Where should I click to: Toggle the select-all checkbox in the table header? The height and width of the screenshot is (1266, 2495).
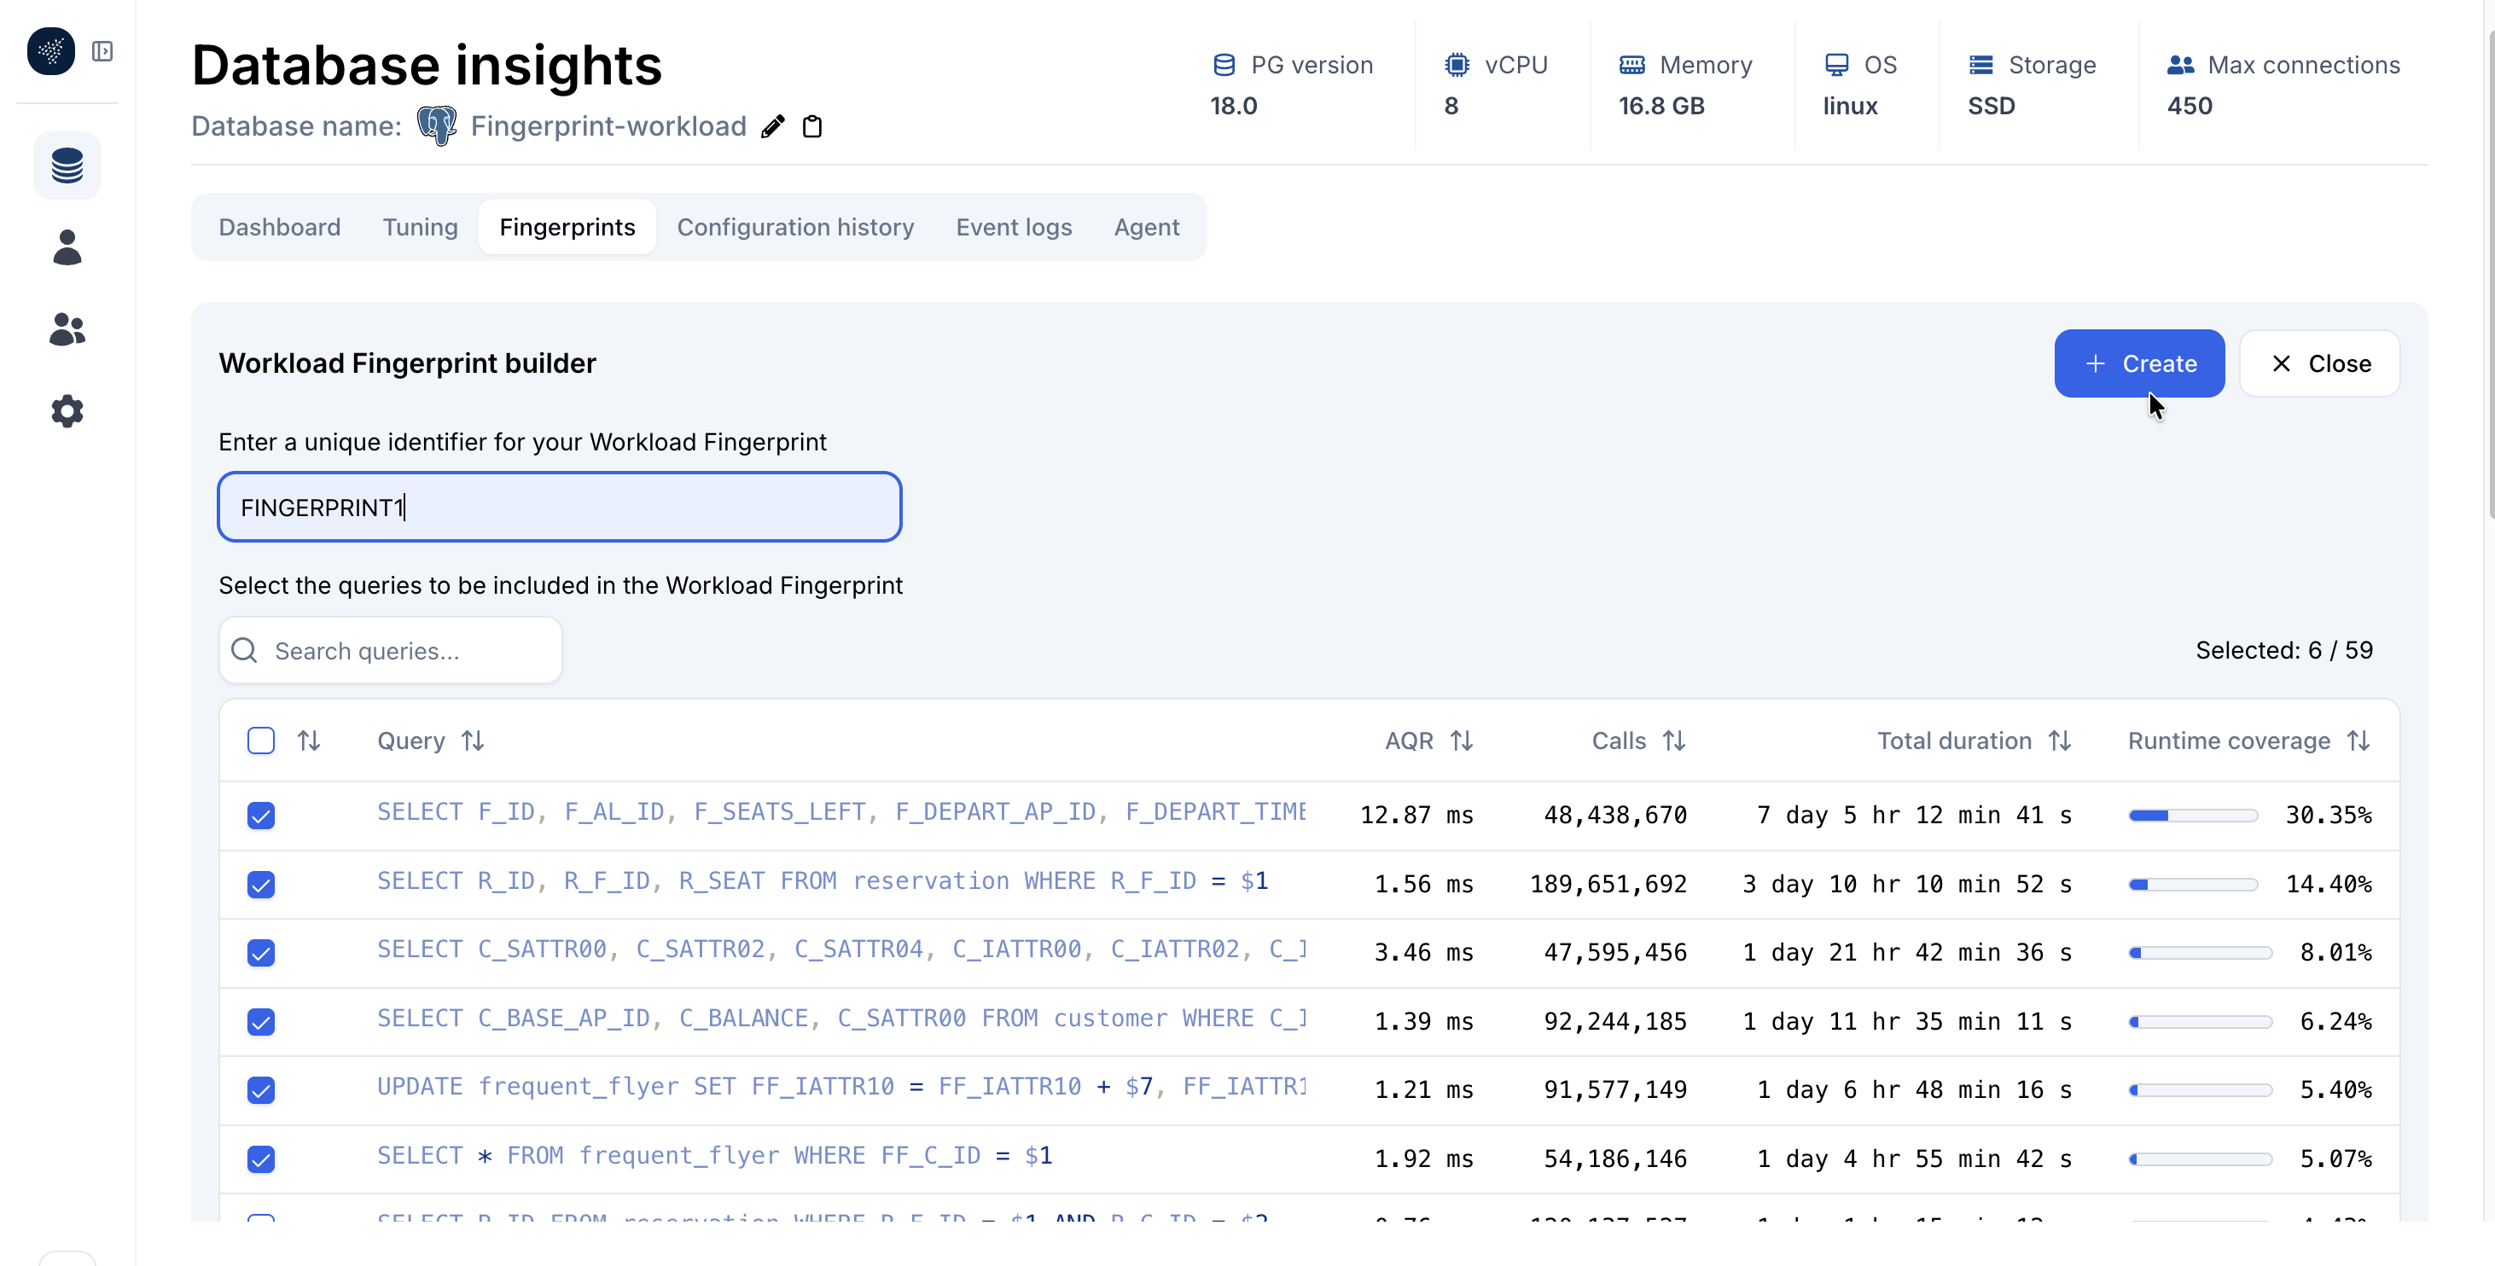pyautogui.click(x=260, y=740)
